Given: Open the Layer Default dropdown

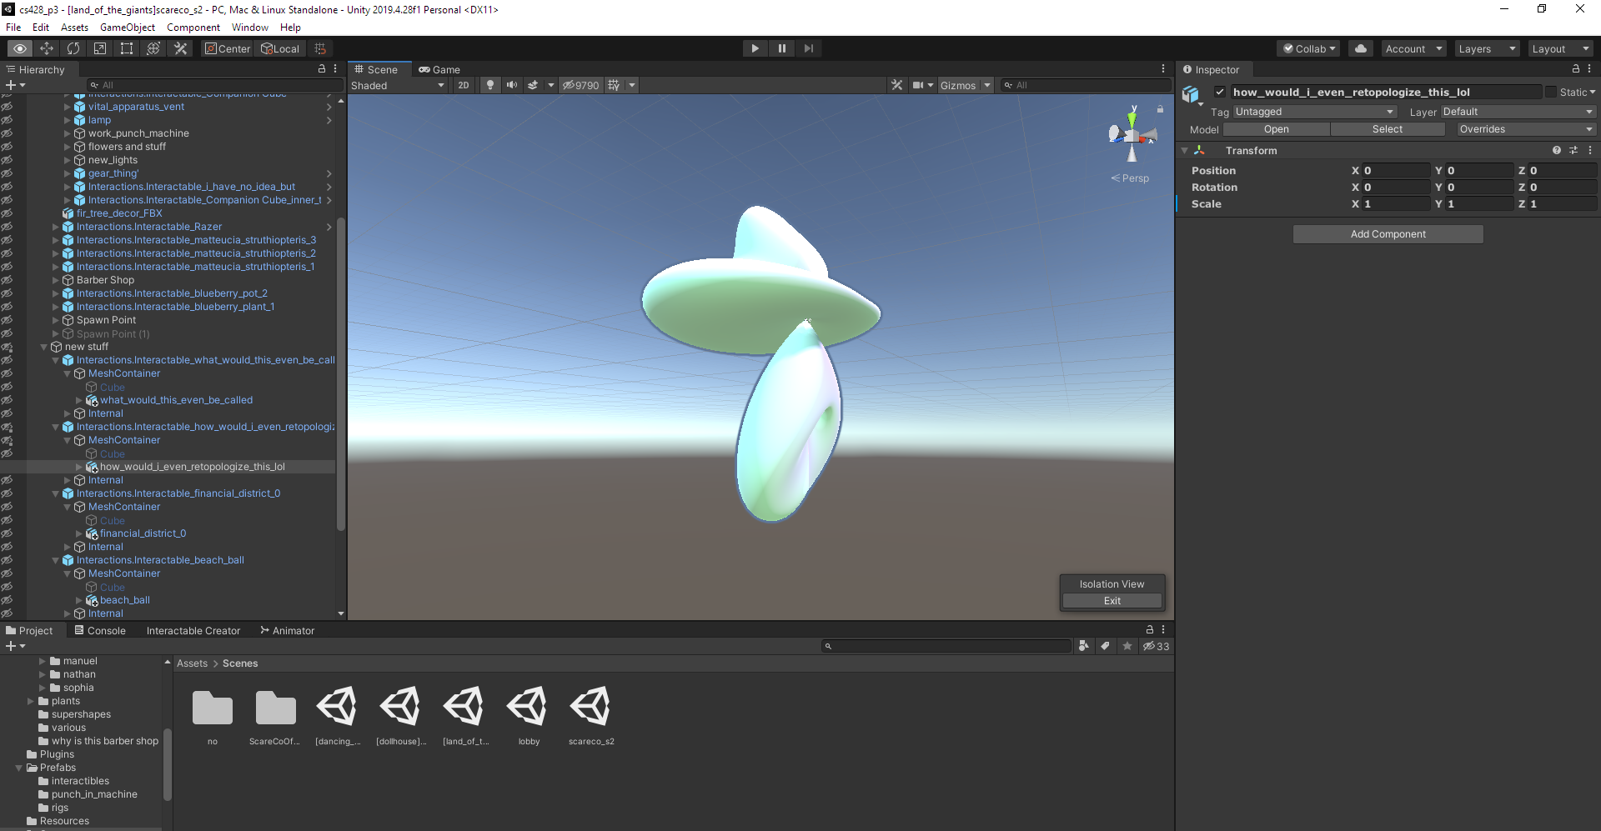Looking at the screenshot, I should click(1518, 112).
